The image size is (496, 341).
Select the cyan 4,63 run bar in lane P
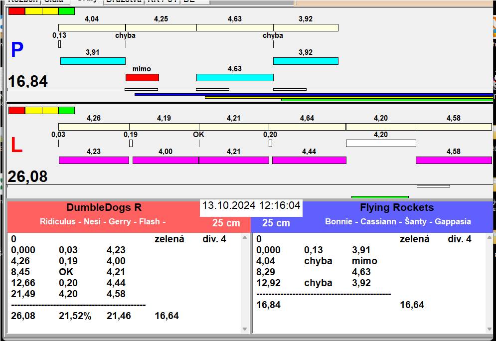[235, 77]
